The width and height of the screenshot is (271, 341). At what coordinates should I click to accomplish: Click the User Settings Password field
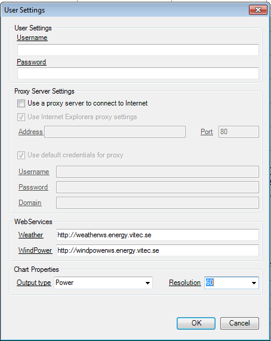coord(138,73)
